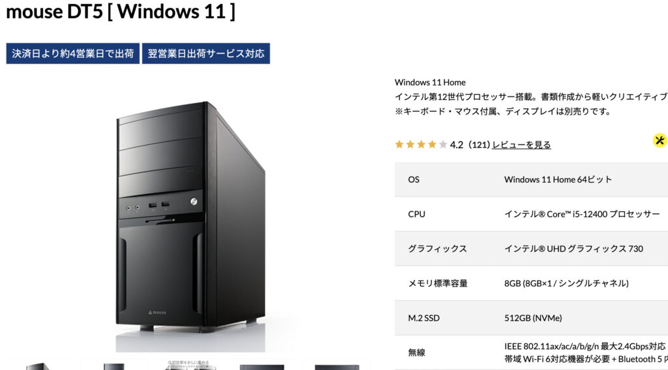
Task: Click the 4.2 rating score text
Action: click(456, 145)
